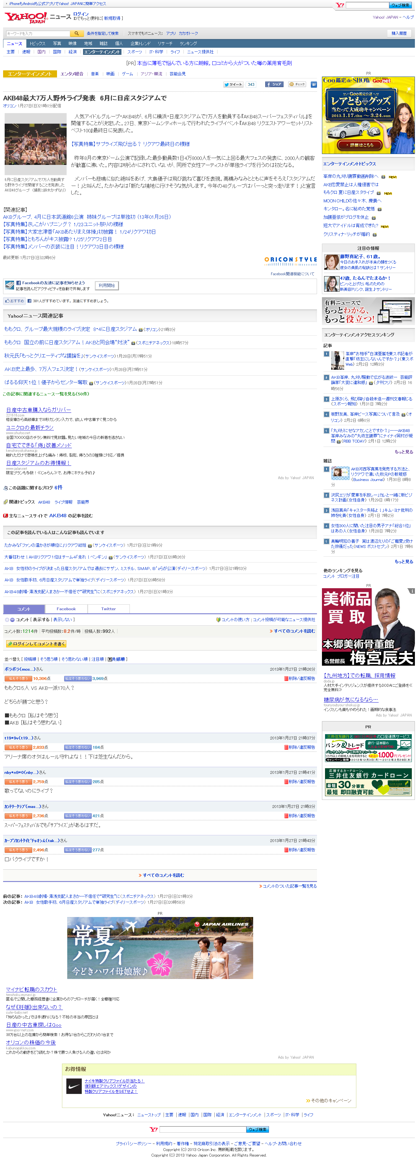This screenshot has height=1164, width=418.
Task: Click 私もそう思う on t19*9v's comment
Action: [x=18, y=747]
